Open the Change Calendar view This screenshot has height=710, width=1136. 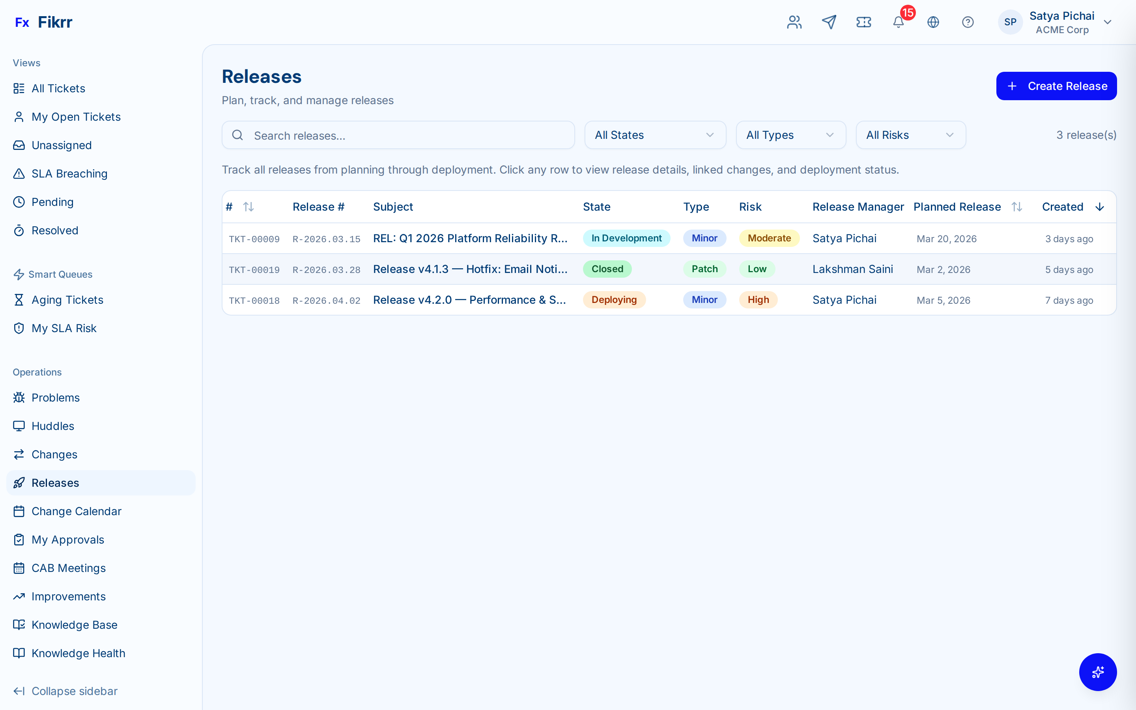pos(76,511)
